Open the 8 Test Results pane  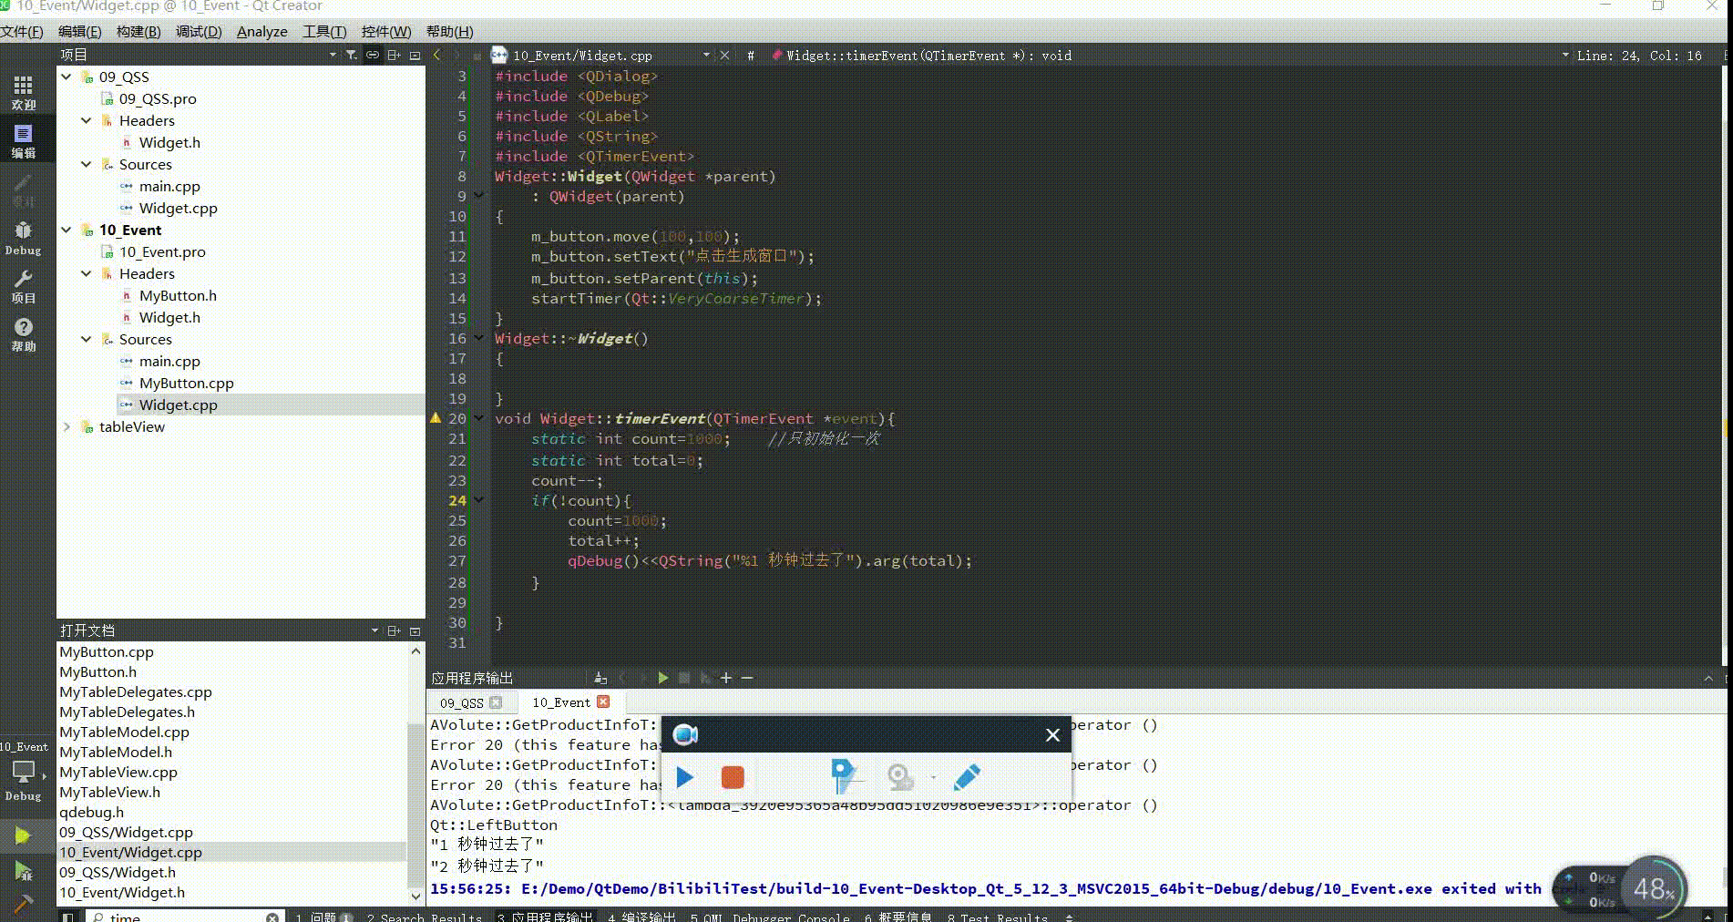pyautogui.click(x=998, y=917)
